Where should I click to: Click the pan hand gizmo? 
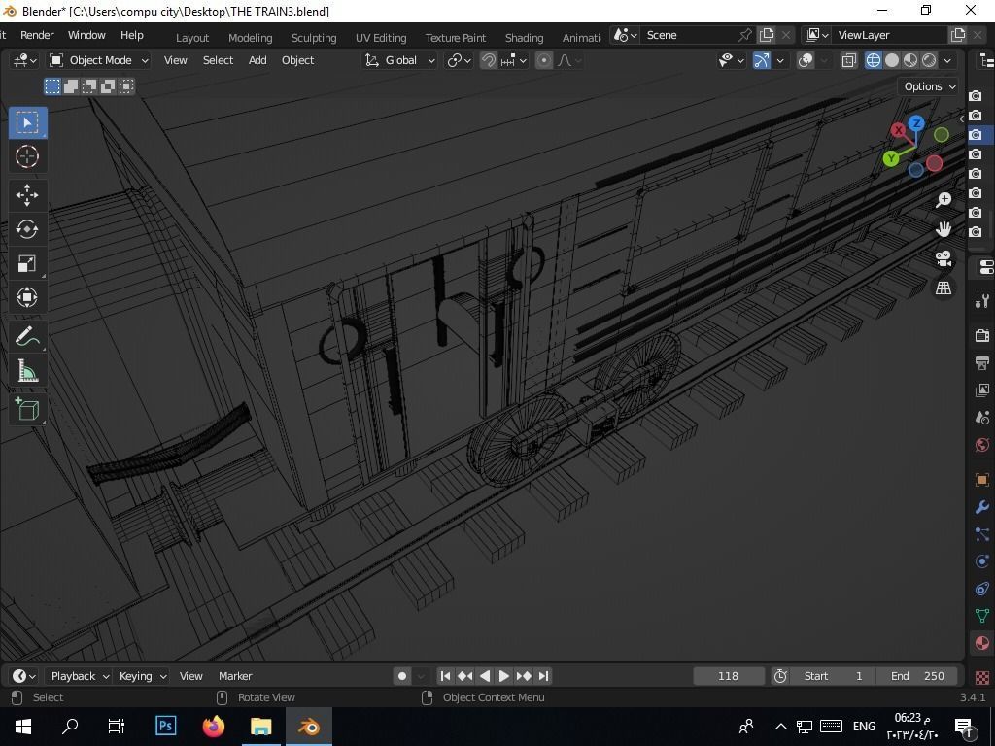click(x=944, y=229)
